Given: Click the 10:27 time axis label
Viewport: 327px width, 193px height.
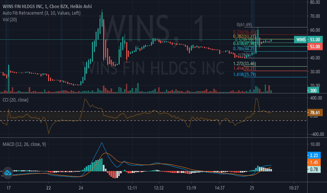Looking at the screenshot, I should tap(294, 188).
